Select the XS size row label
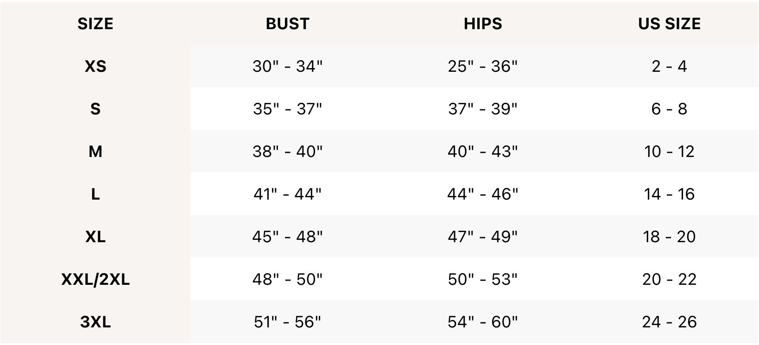This screenshot has width=759, height=345. 95,66
